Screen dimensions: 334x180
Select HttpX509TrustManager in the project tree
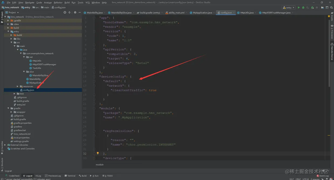pyautogui.click(x=44, y=64)
